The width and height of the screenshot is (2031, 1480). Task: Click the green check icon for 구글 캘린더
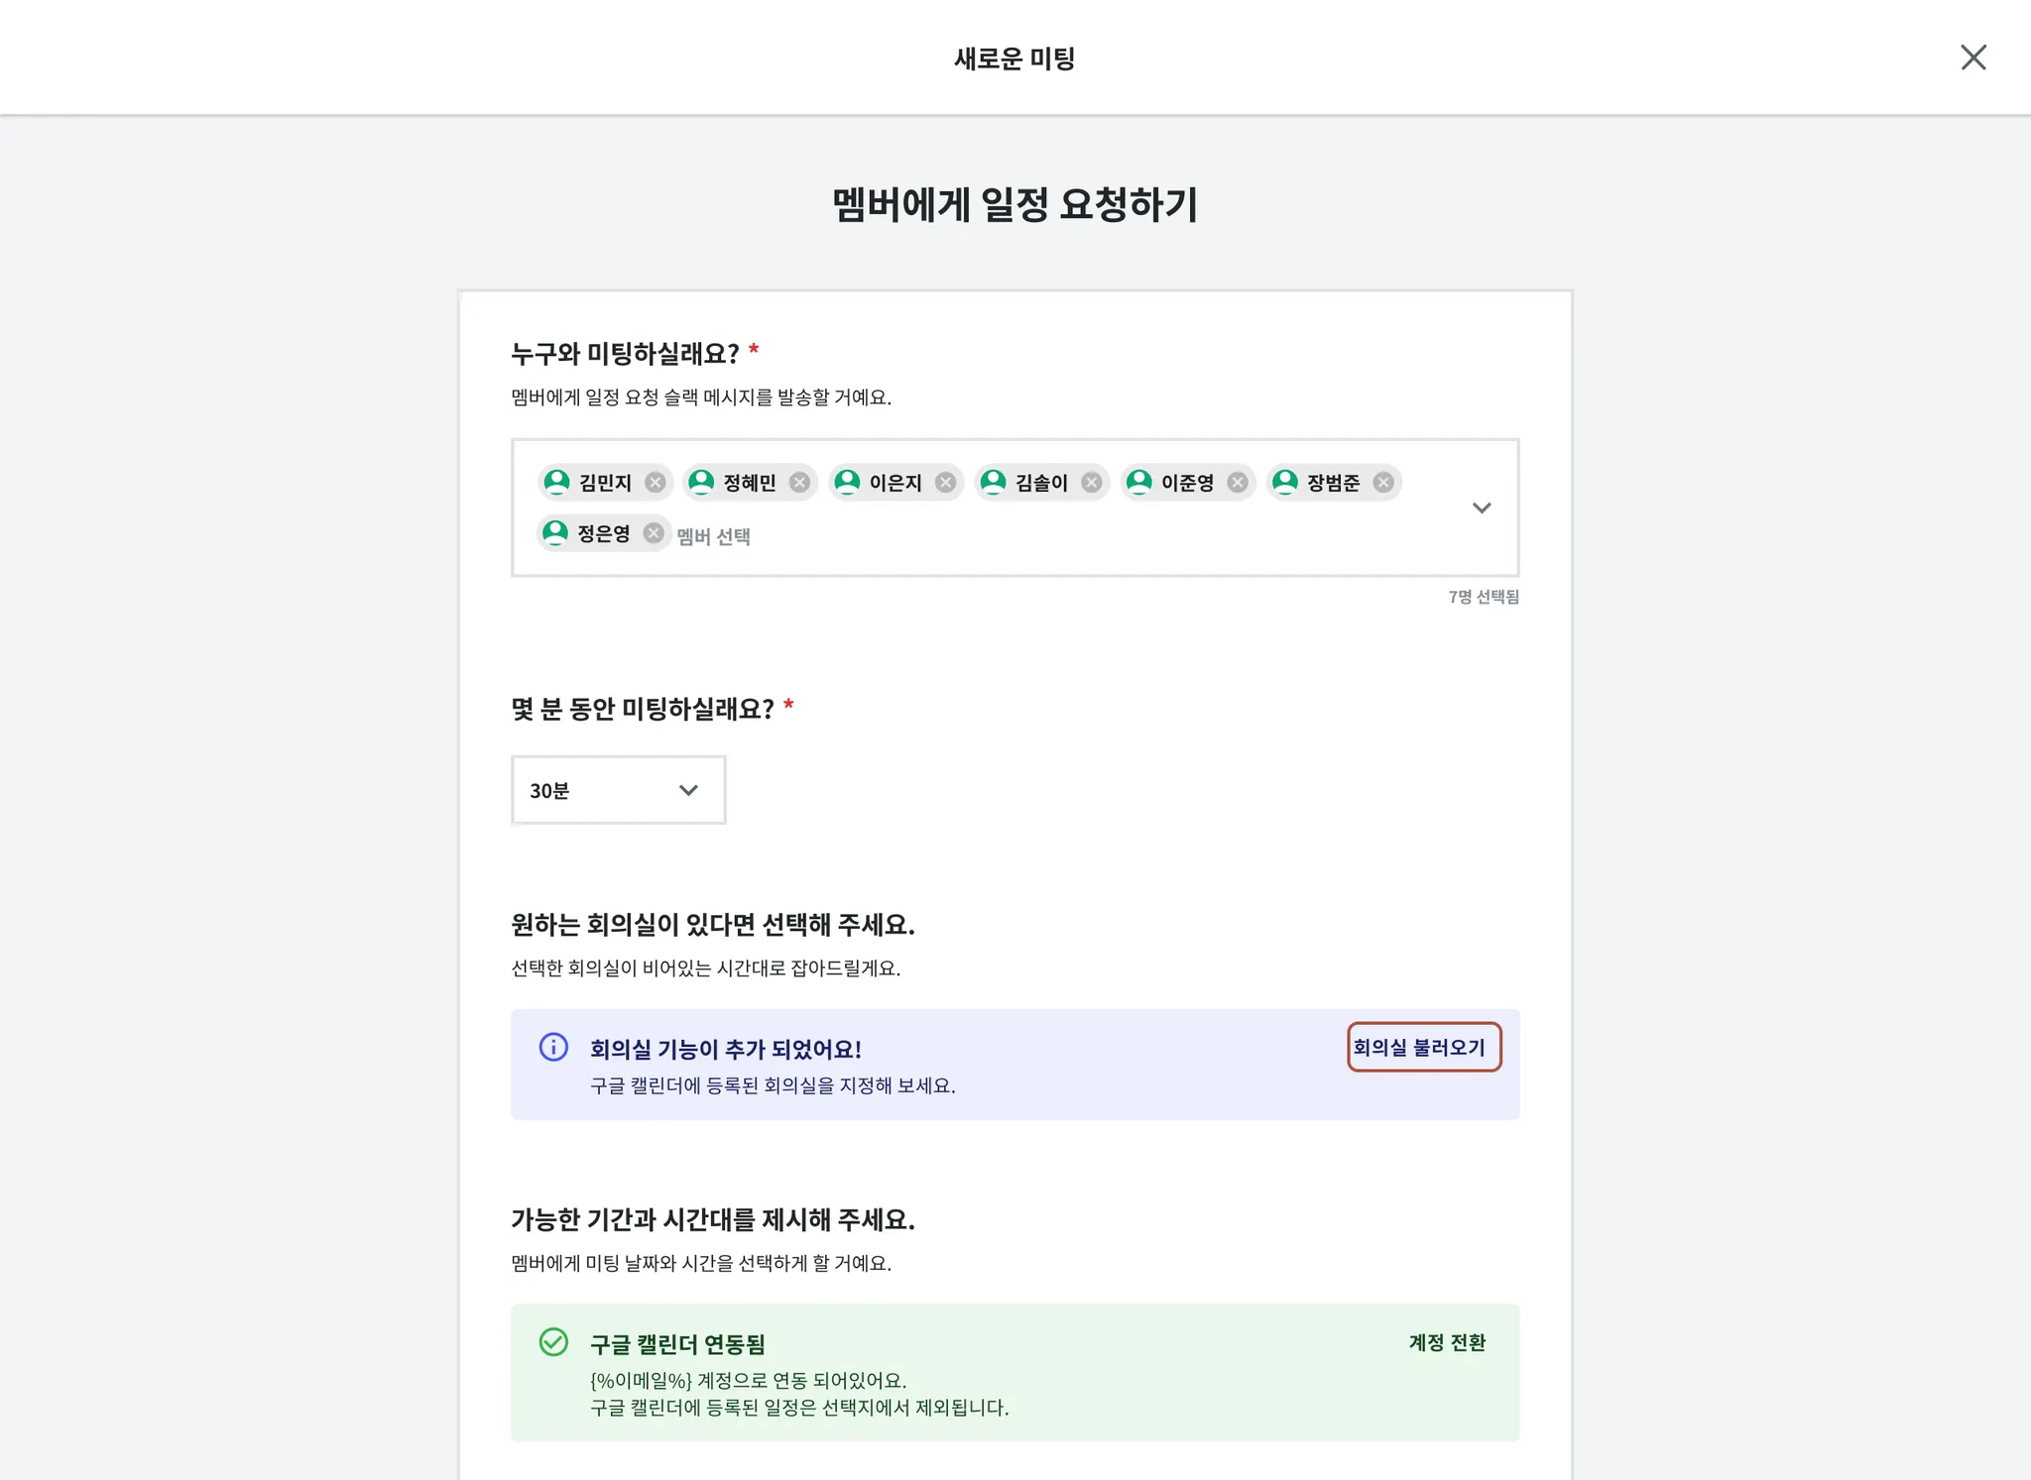coord(553,1342)
